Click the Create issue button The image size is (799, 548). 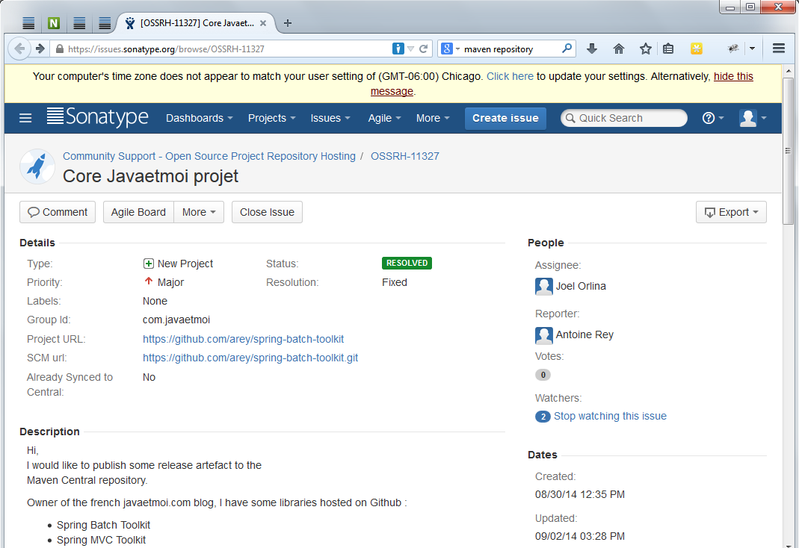(x=505, y=118)
